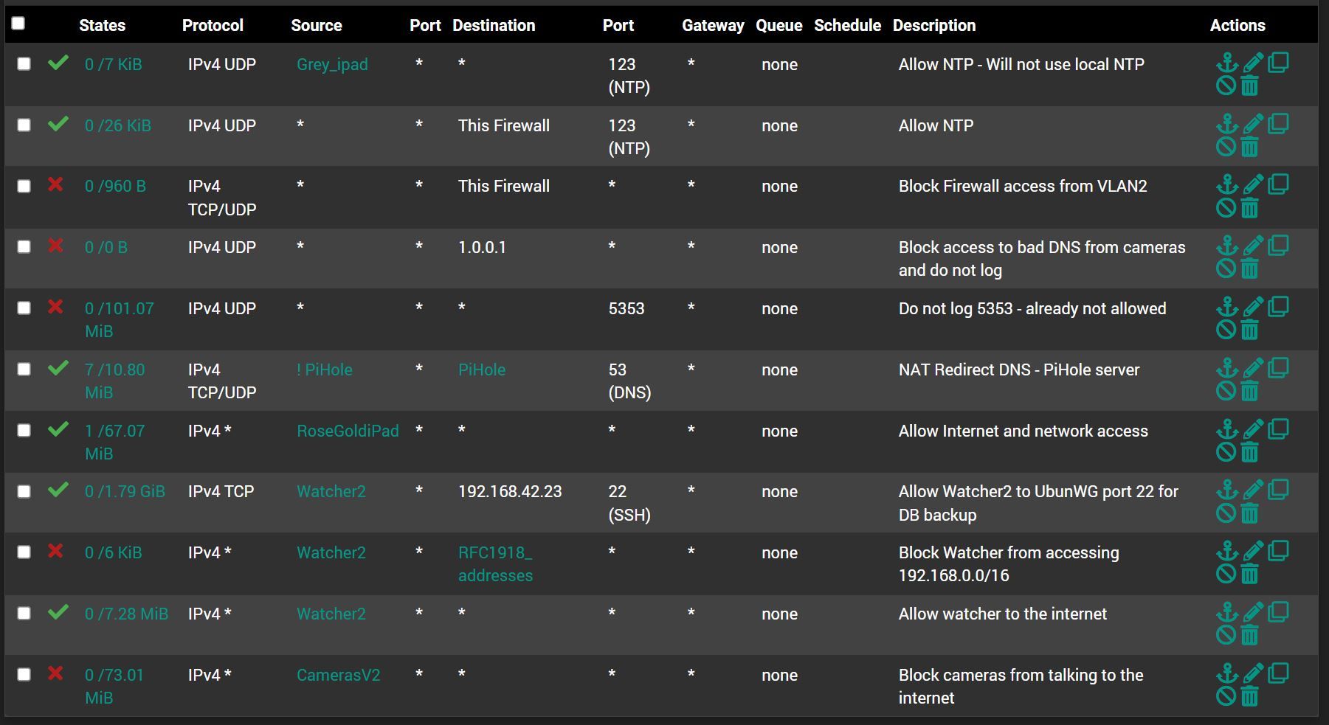
Task: Delete the Grey_ipad NTP rule using trash icon
Action: click(x=1249, y=86)
